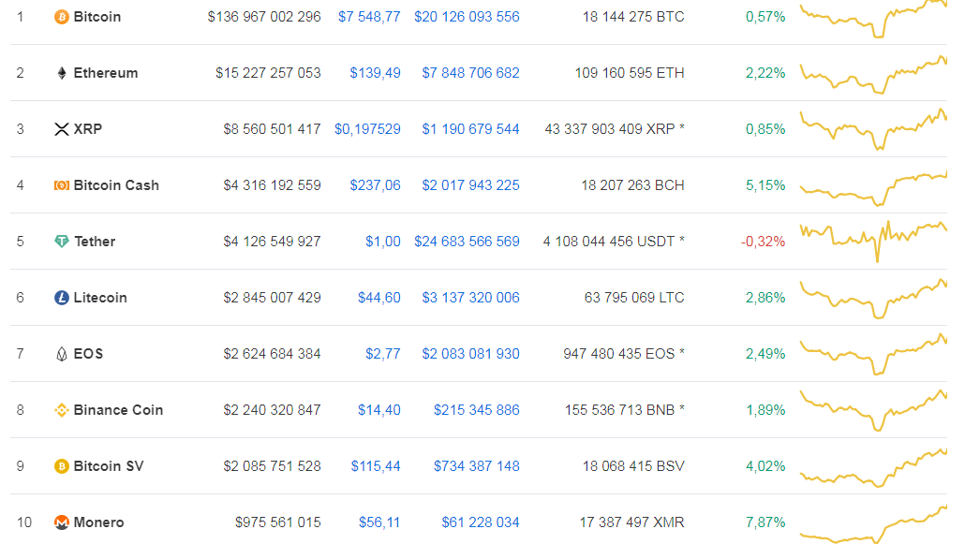This screenshot has width=965, height=544.
Task: Click the Monero logo icon
Action: point(62,522)
